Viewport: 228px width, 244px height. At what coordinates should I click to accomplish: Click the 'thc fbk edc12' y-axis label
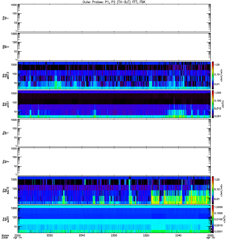point(5,190)
